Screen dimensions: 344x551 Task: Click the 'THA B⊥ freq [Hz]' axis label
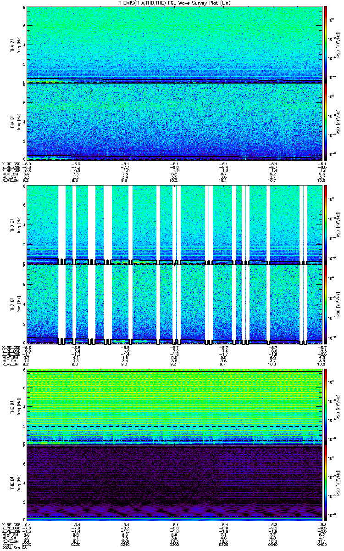pos(15,45)
